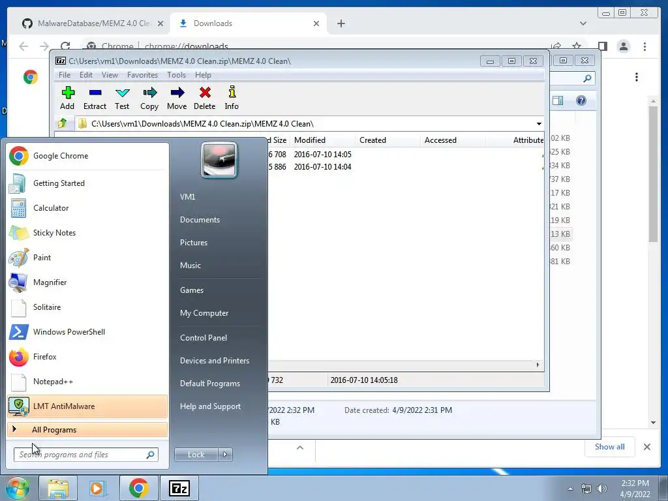Click the Chrome profile avatar icon
This screenshot has width=668, height=501.
coord(623,46)
